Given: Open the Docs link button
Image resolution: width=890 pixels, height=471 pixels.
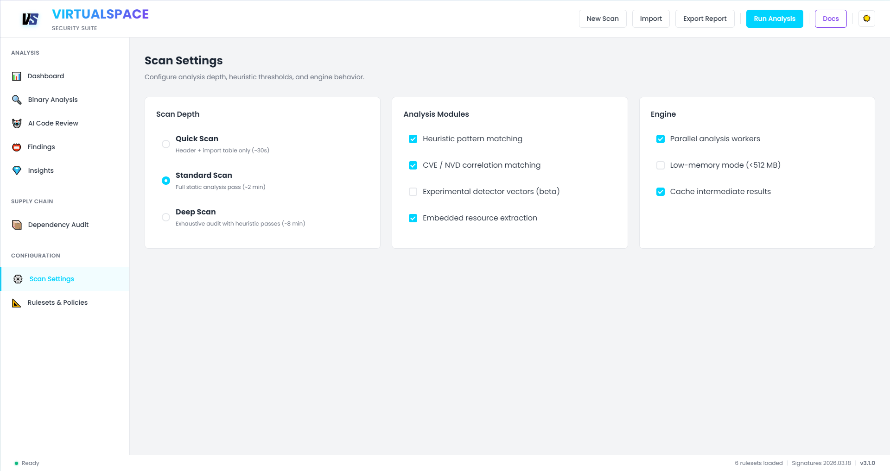Looking at the screenshot, I should click(831, 19).
